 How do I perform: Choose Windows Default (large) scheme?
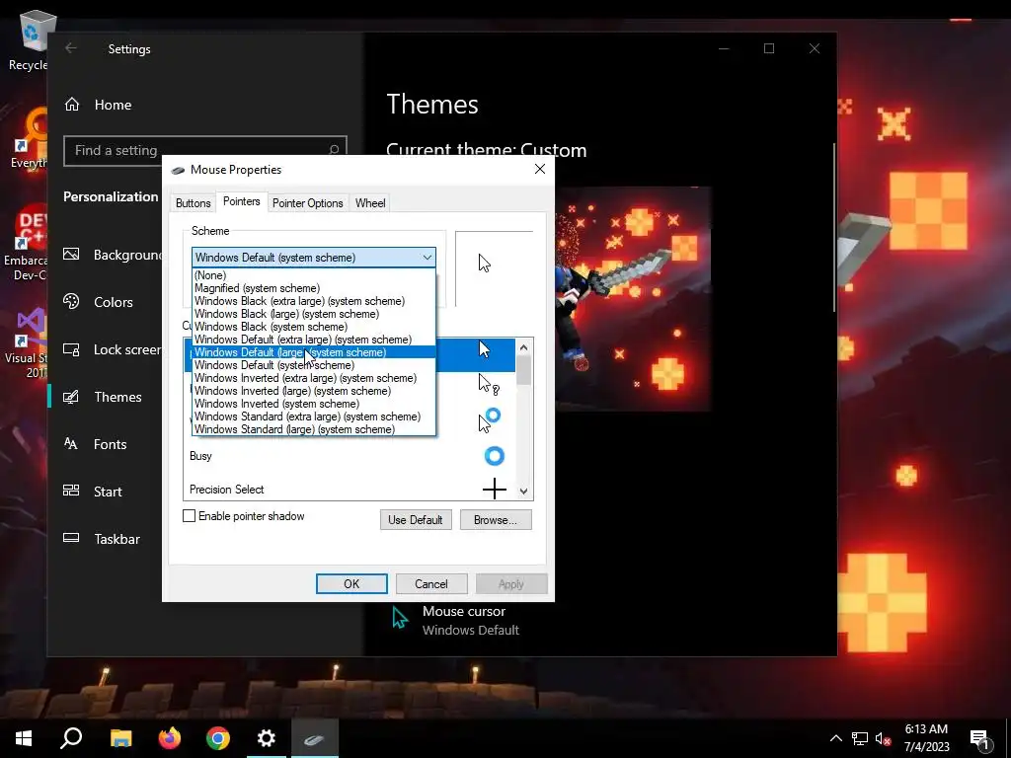pyautogui.click(x=314, y=352)
